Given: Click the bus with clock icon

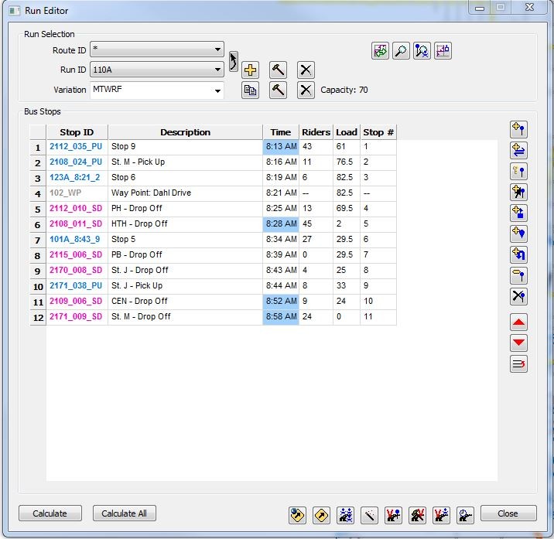Looking at the screenshot, I should click(465, 515).
